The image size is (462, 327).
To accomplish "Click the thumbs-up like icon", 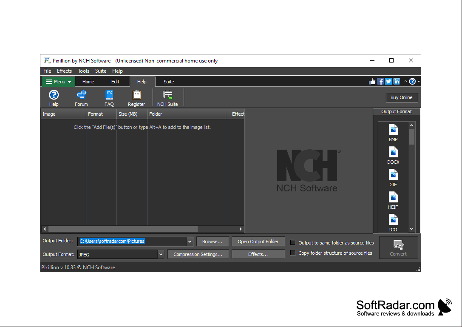I will tap(372, 81).
